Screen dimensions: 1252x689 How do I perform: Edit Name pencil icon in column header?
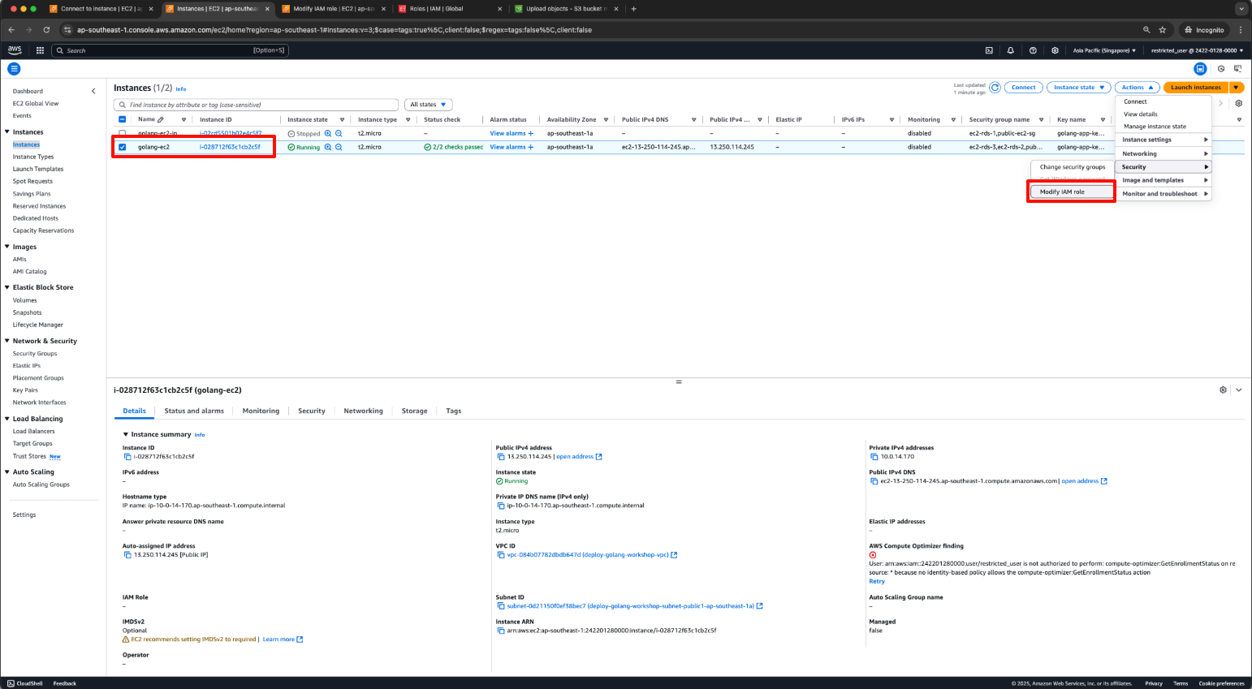pos(161,119)
